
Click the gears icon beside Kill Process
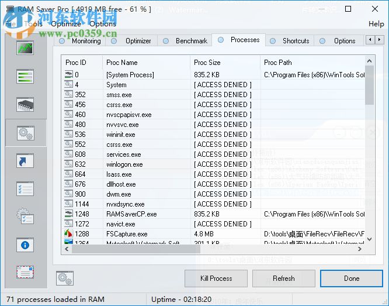coord(65,278)
